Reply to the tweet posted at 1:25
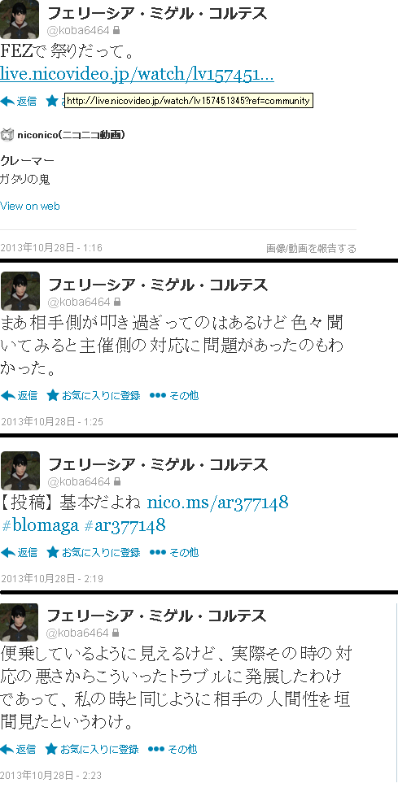398x792 pixels. coord(20,395)
